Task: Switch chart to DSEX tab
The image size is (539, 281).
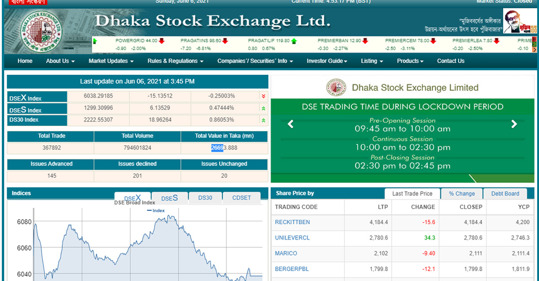Action: coord(133,198)
